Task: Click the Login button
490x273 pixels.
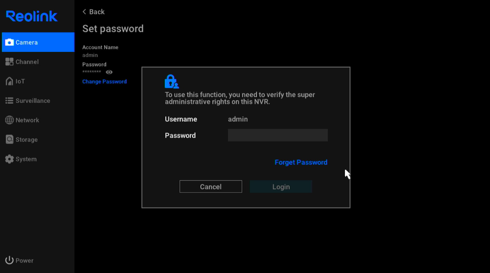Action: [281, 186]
